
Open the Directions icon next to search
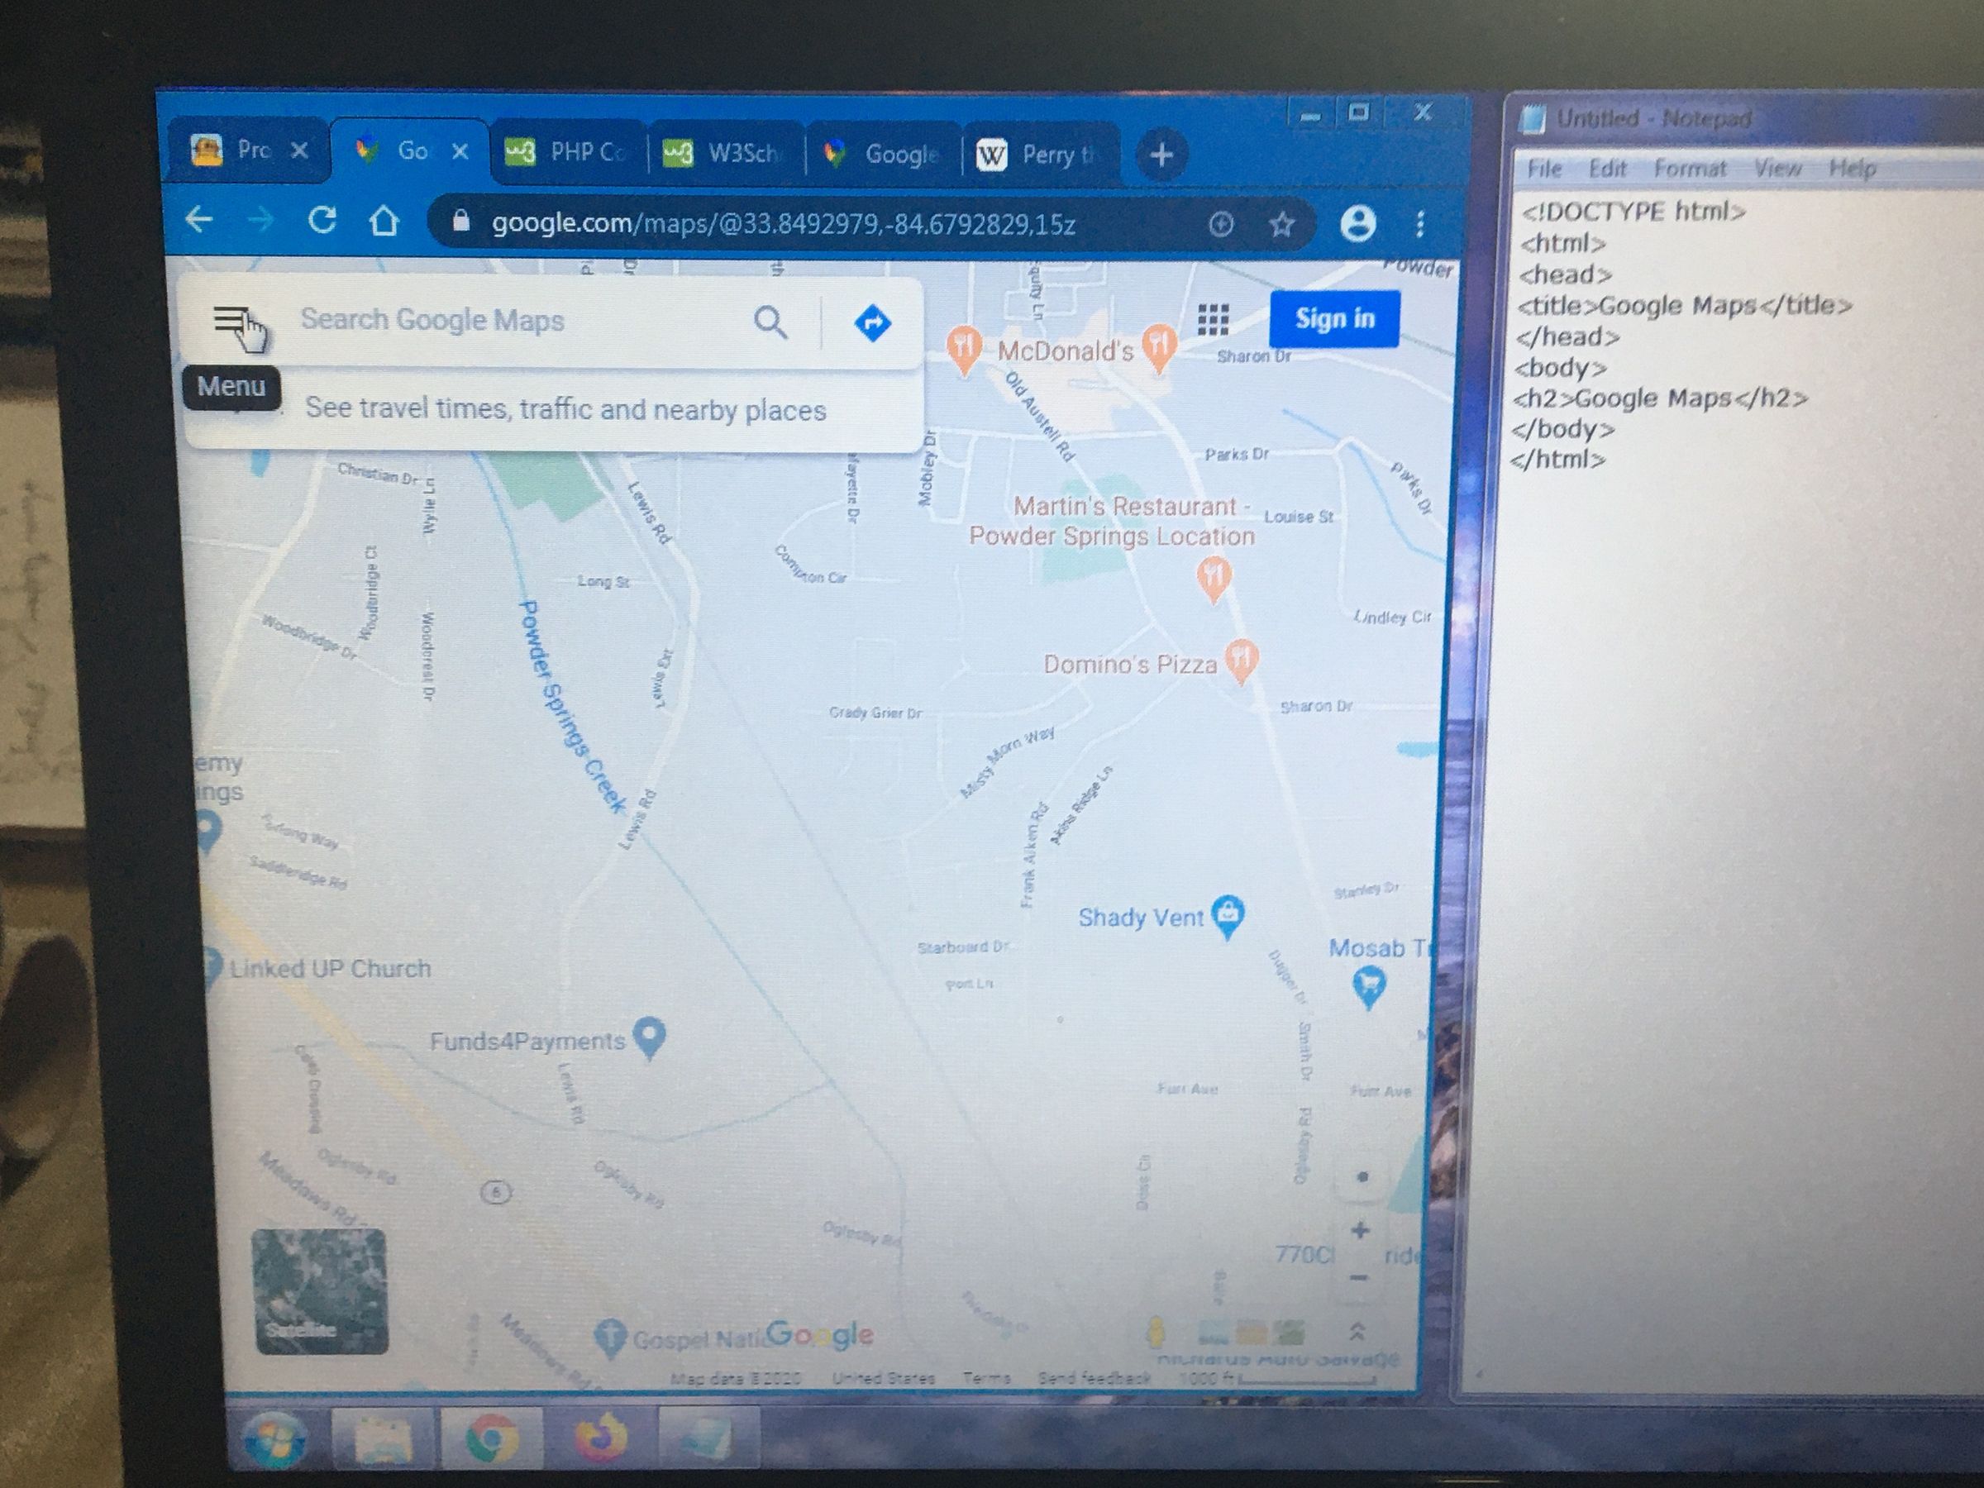874,323
